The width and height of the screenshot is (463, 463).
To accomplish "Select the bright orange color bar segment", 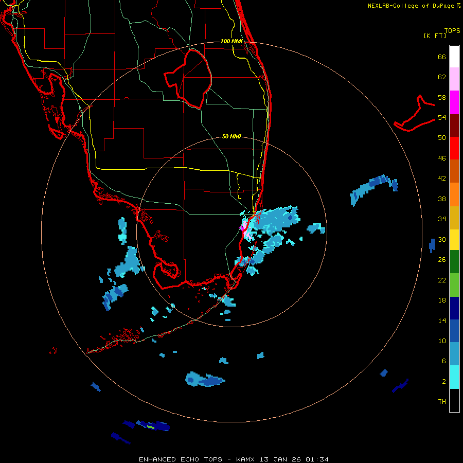I will coord(454,194).
